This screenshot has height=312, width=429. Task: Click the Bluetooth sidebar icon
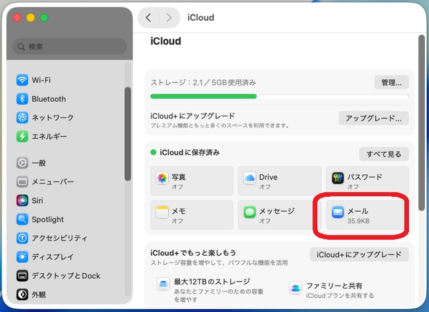click(22, 99)
